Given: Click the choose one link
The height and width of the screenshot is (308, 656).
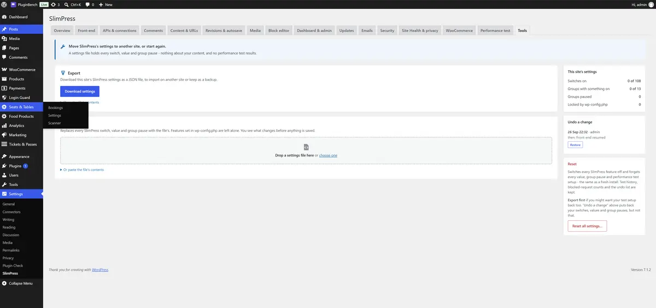Looking at the screenshot, I should click(x=328, y=155).
